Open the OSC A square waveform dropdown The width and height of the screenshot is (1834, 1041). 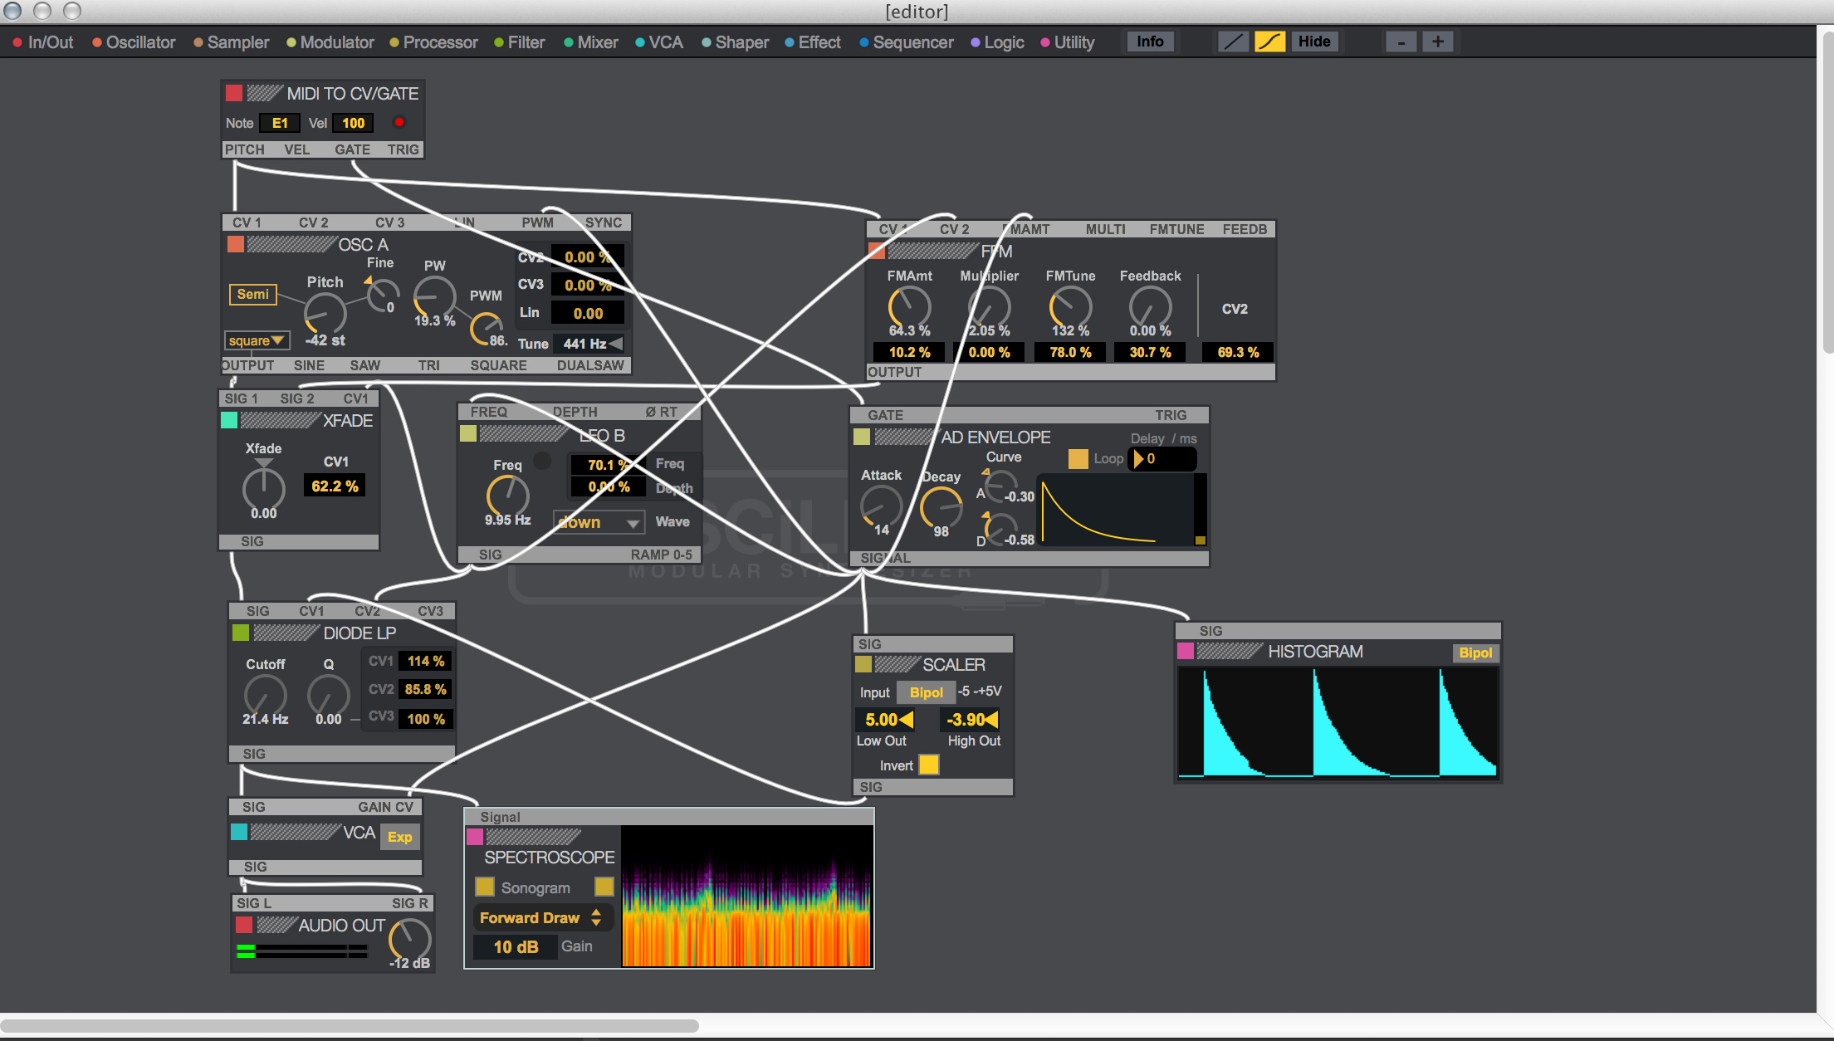[x=257, y=340]
